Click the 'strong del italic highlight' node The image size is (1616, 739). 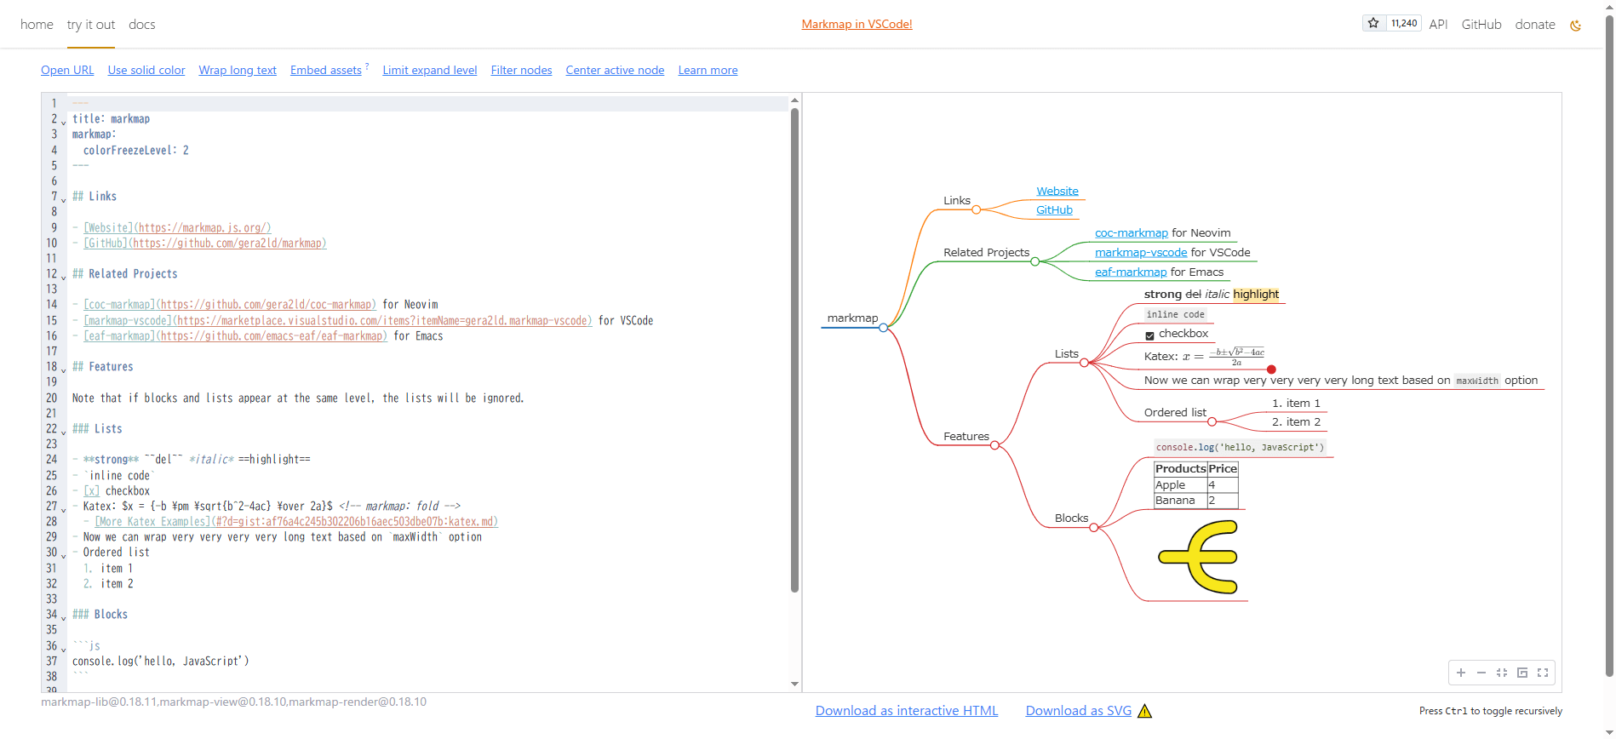(1212, 295)
